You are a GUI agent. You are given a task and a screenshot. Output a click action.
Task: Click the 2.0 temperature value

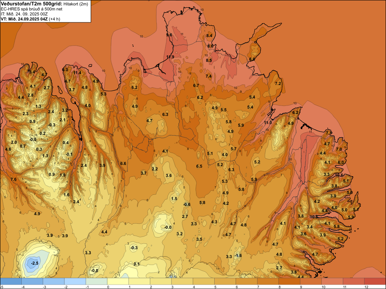pyautogui.click(x=14, y=143)
